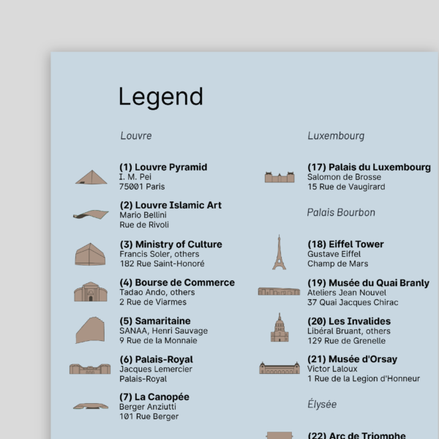The image size is (439, 439).
Task: Click the Élysée section heading
Action: [322, 404]
